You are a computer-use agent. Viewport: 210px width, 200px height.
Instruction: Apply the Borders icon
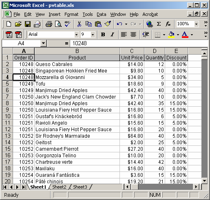(x=157, y=35)
